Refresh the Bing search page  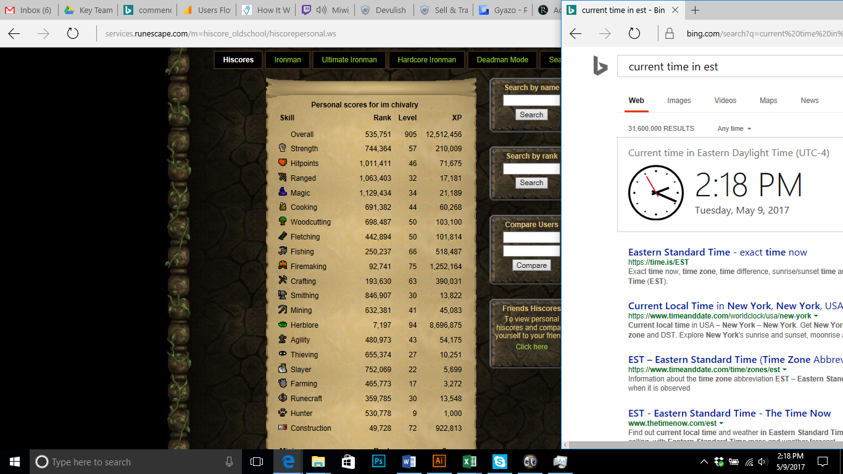point(634,33)
